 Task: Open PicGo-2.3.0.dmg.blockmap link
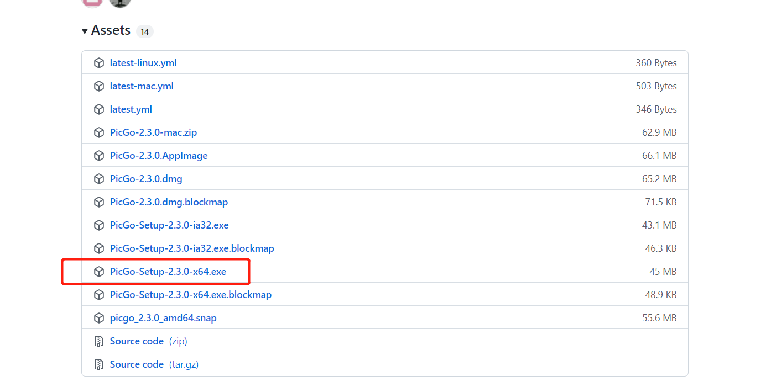pyautogui.click(x=169, y=202)
